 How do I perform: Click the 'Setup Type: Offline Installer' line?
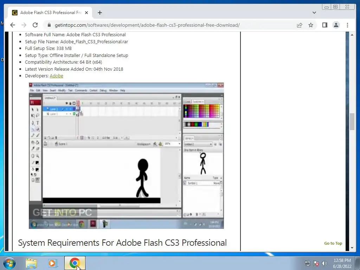[x=76, y=55]
